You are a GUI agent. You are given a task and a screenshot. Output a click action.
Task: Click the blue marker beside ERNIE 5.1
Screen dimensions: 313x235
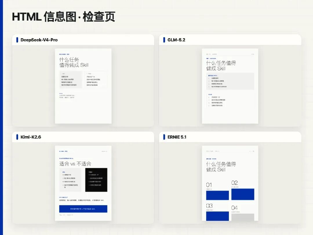[x=164, y=137]
